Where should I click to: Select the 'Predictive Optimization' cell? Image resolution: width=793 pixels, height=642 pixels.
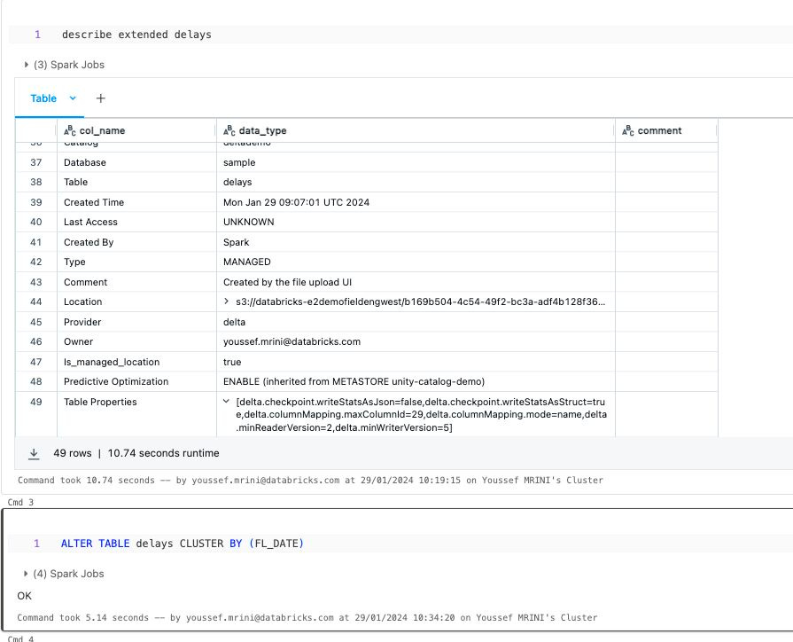click(x=136, y=381)
